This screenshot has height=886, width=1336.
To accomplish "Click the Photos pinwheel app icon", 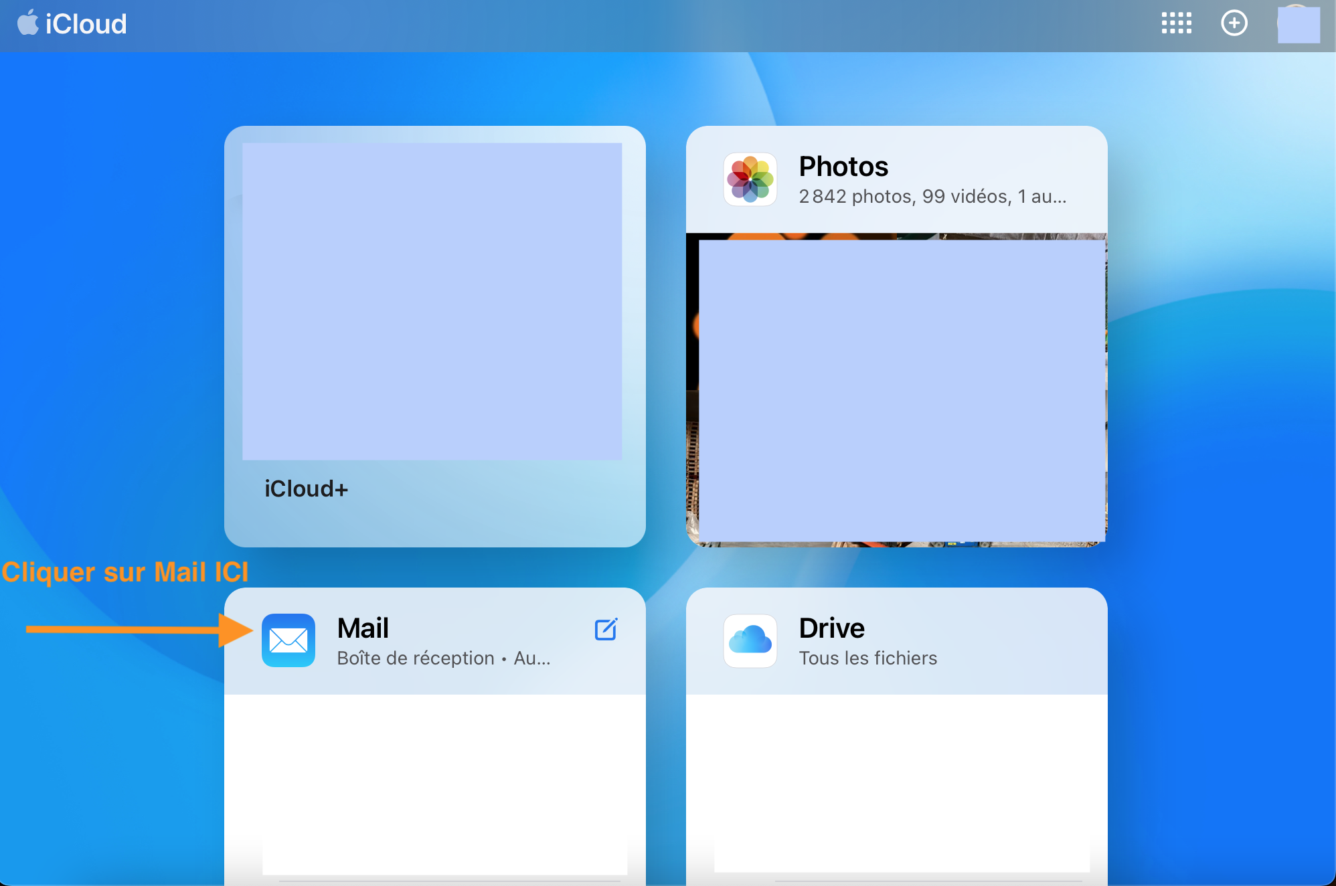I will [x=750, y=179].
